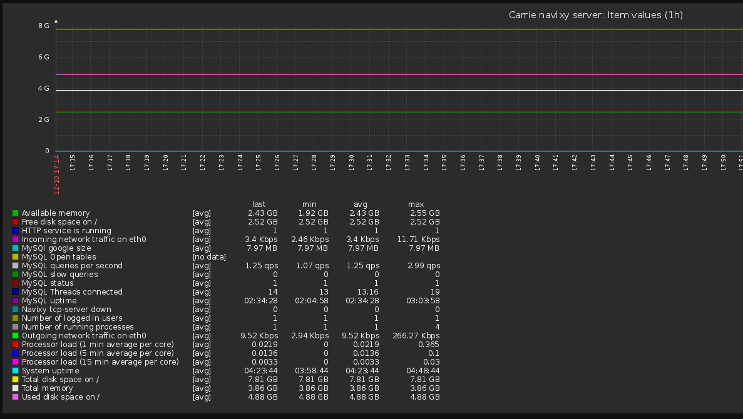The width and height of the screenshot is (743, 419).
Task: Click the 0.365 processor load max
Action: pyautogui.click(x=429, y=345)
